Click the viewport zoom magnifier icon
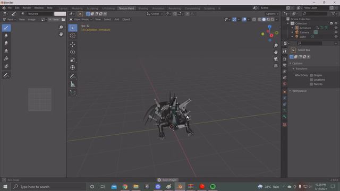Viewport: 340px width, 191px height. click(276, 46)
